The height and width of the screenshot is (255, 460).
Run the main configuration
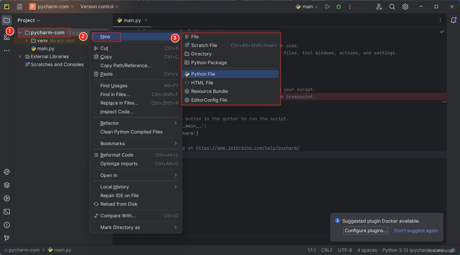[x=327, y=7]
